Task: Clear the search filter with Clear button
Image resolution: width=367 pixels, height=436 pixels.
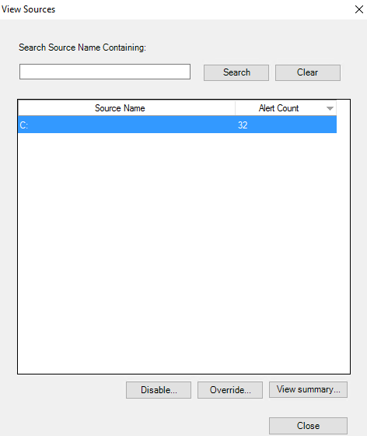Action: click(308, 72)
